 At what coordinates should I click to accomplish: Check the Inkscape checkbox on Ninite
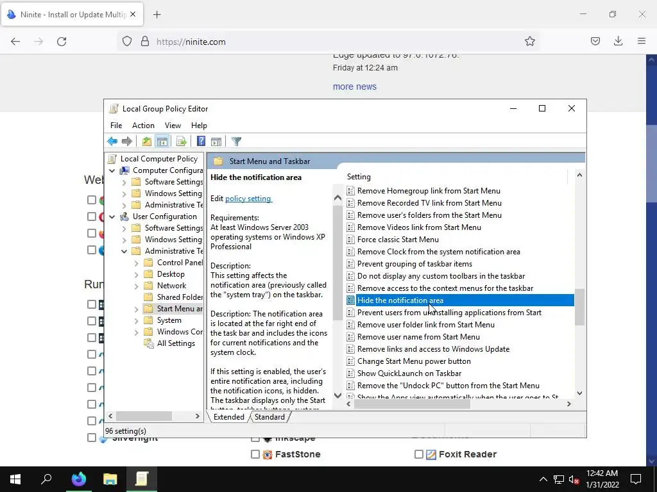255,438
